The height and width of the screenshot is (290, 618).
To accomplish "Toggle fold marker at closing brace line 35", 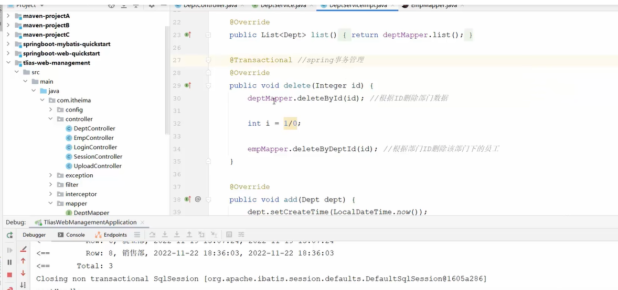I will click(x=208, y=161).
